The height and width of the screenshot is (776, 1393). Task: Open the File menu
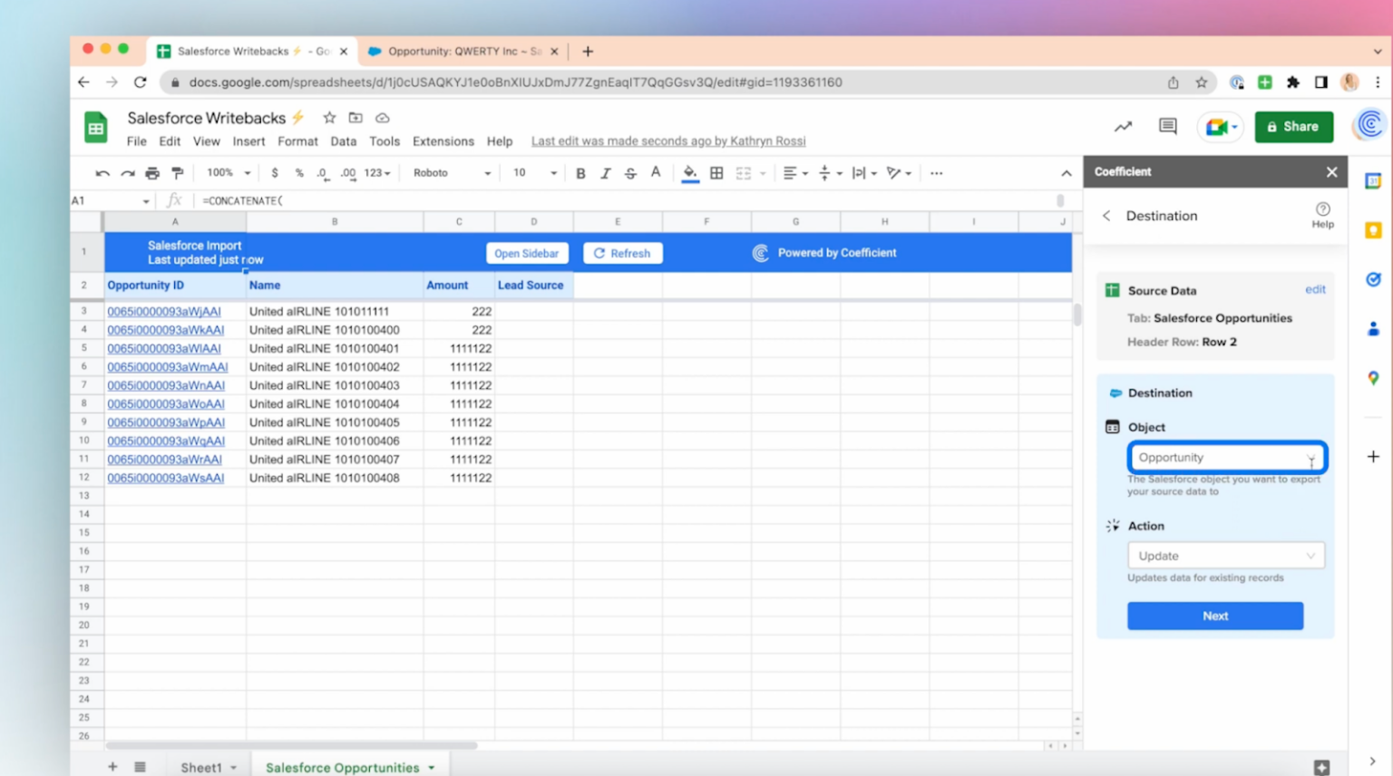coord(137,141)
